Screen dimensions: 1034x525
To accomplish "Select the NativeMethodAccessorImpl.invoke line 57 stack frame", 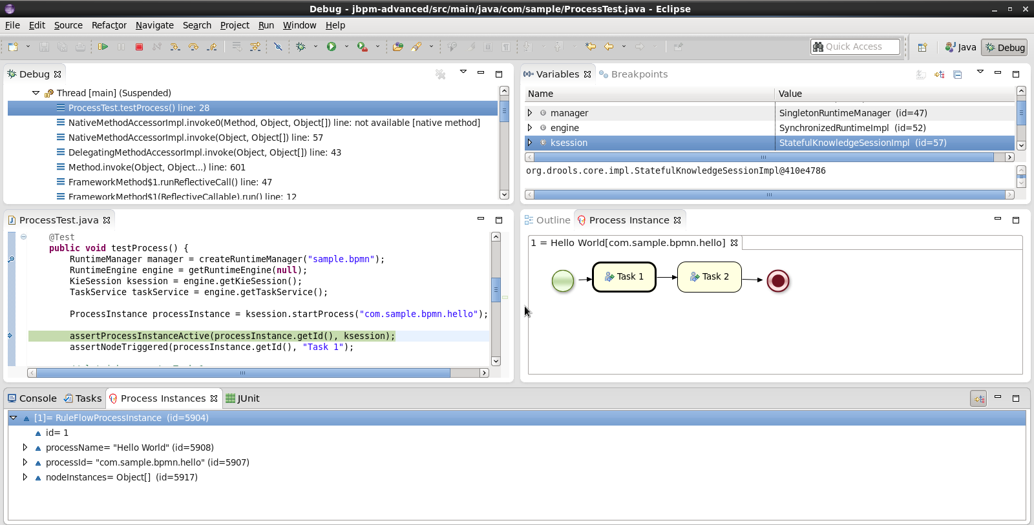I will (x=195, y=138).
